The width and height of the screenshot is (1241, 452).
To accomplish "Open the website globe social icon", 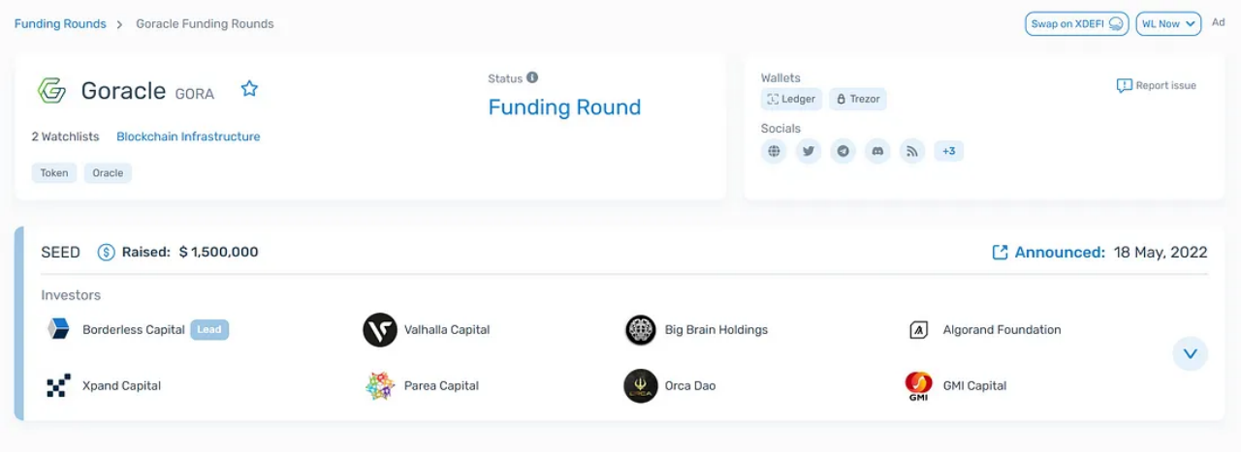I will [774, 151].
